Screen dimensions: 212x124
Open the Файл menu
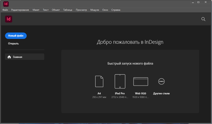(5, 10)
